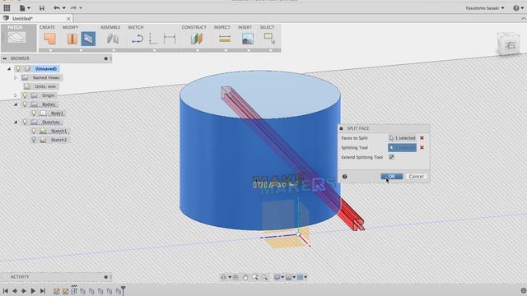Click the timeline end marker handle

click(x=123, y=290)
